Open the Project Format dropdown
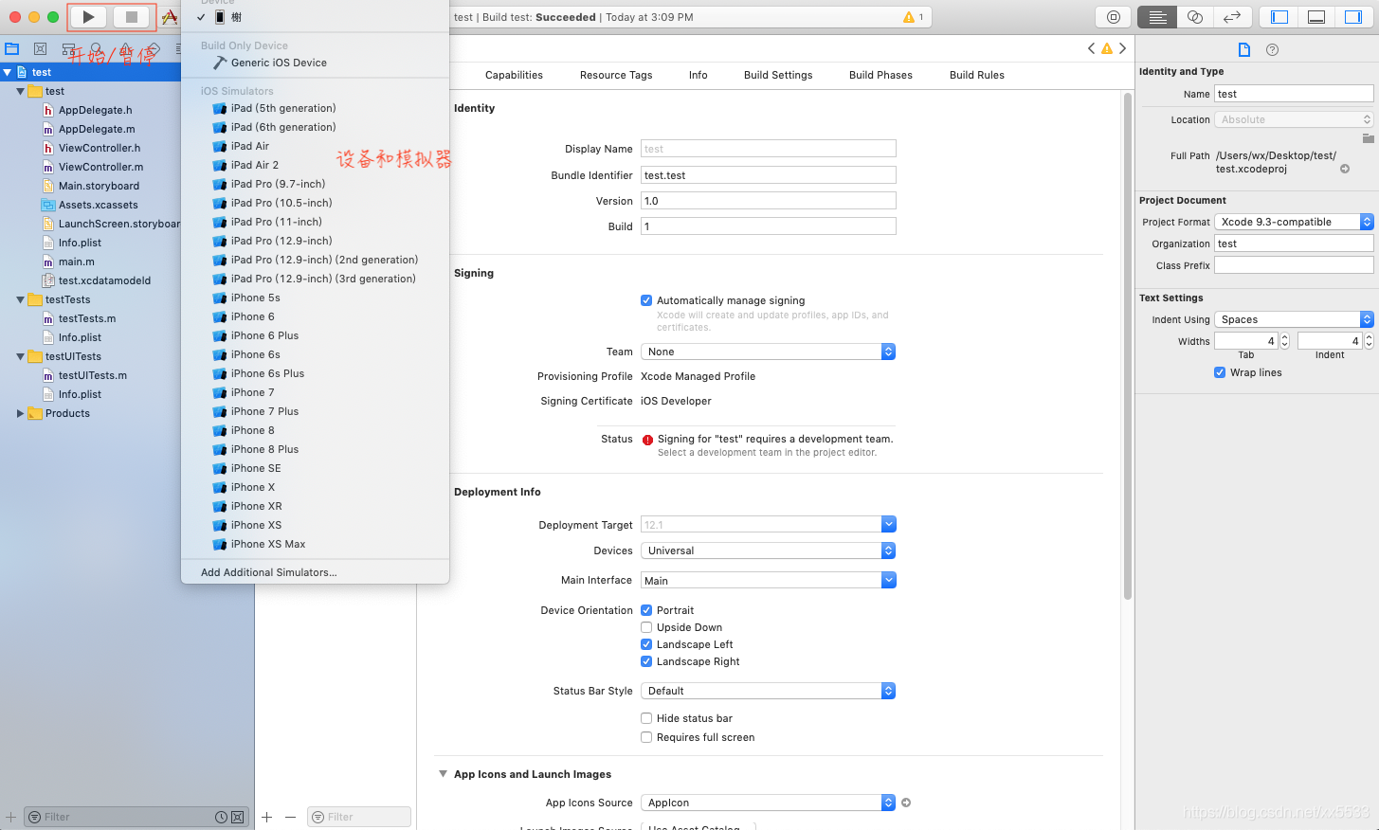The image size is (1379, 830). point(1294,222)
